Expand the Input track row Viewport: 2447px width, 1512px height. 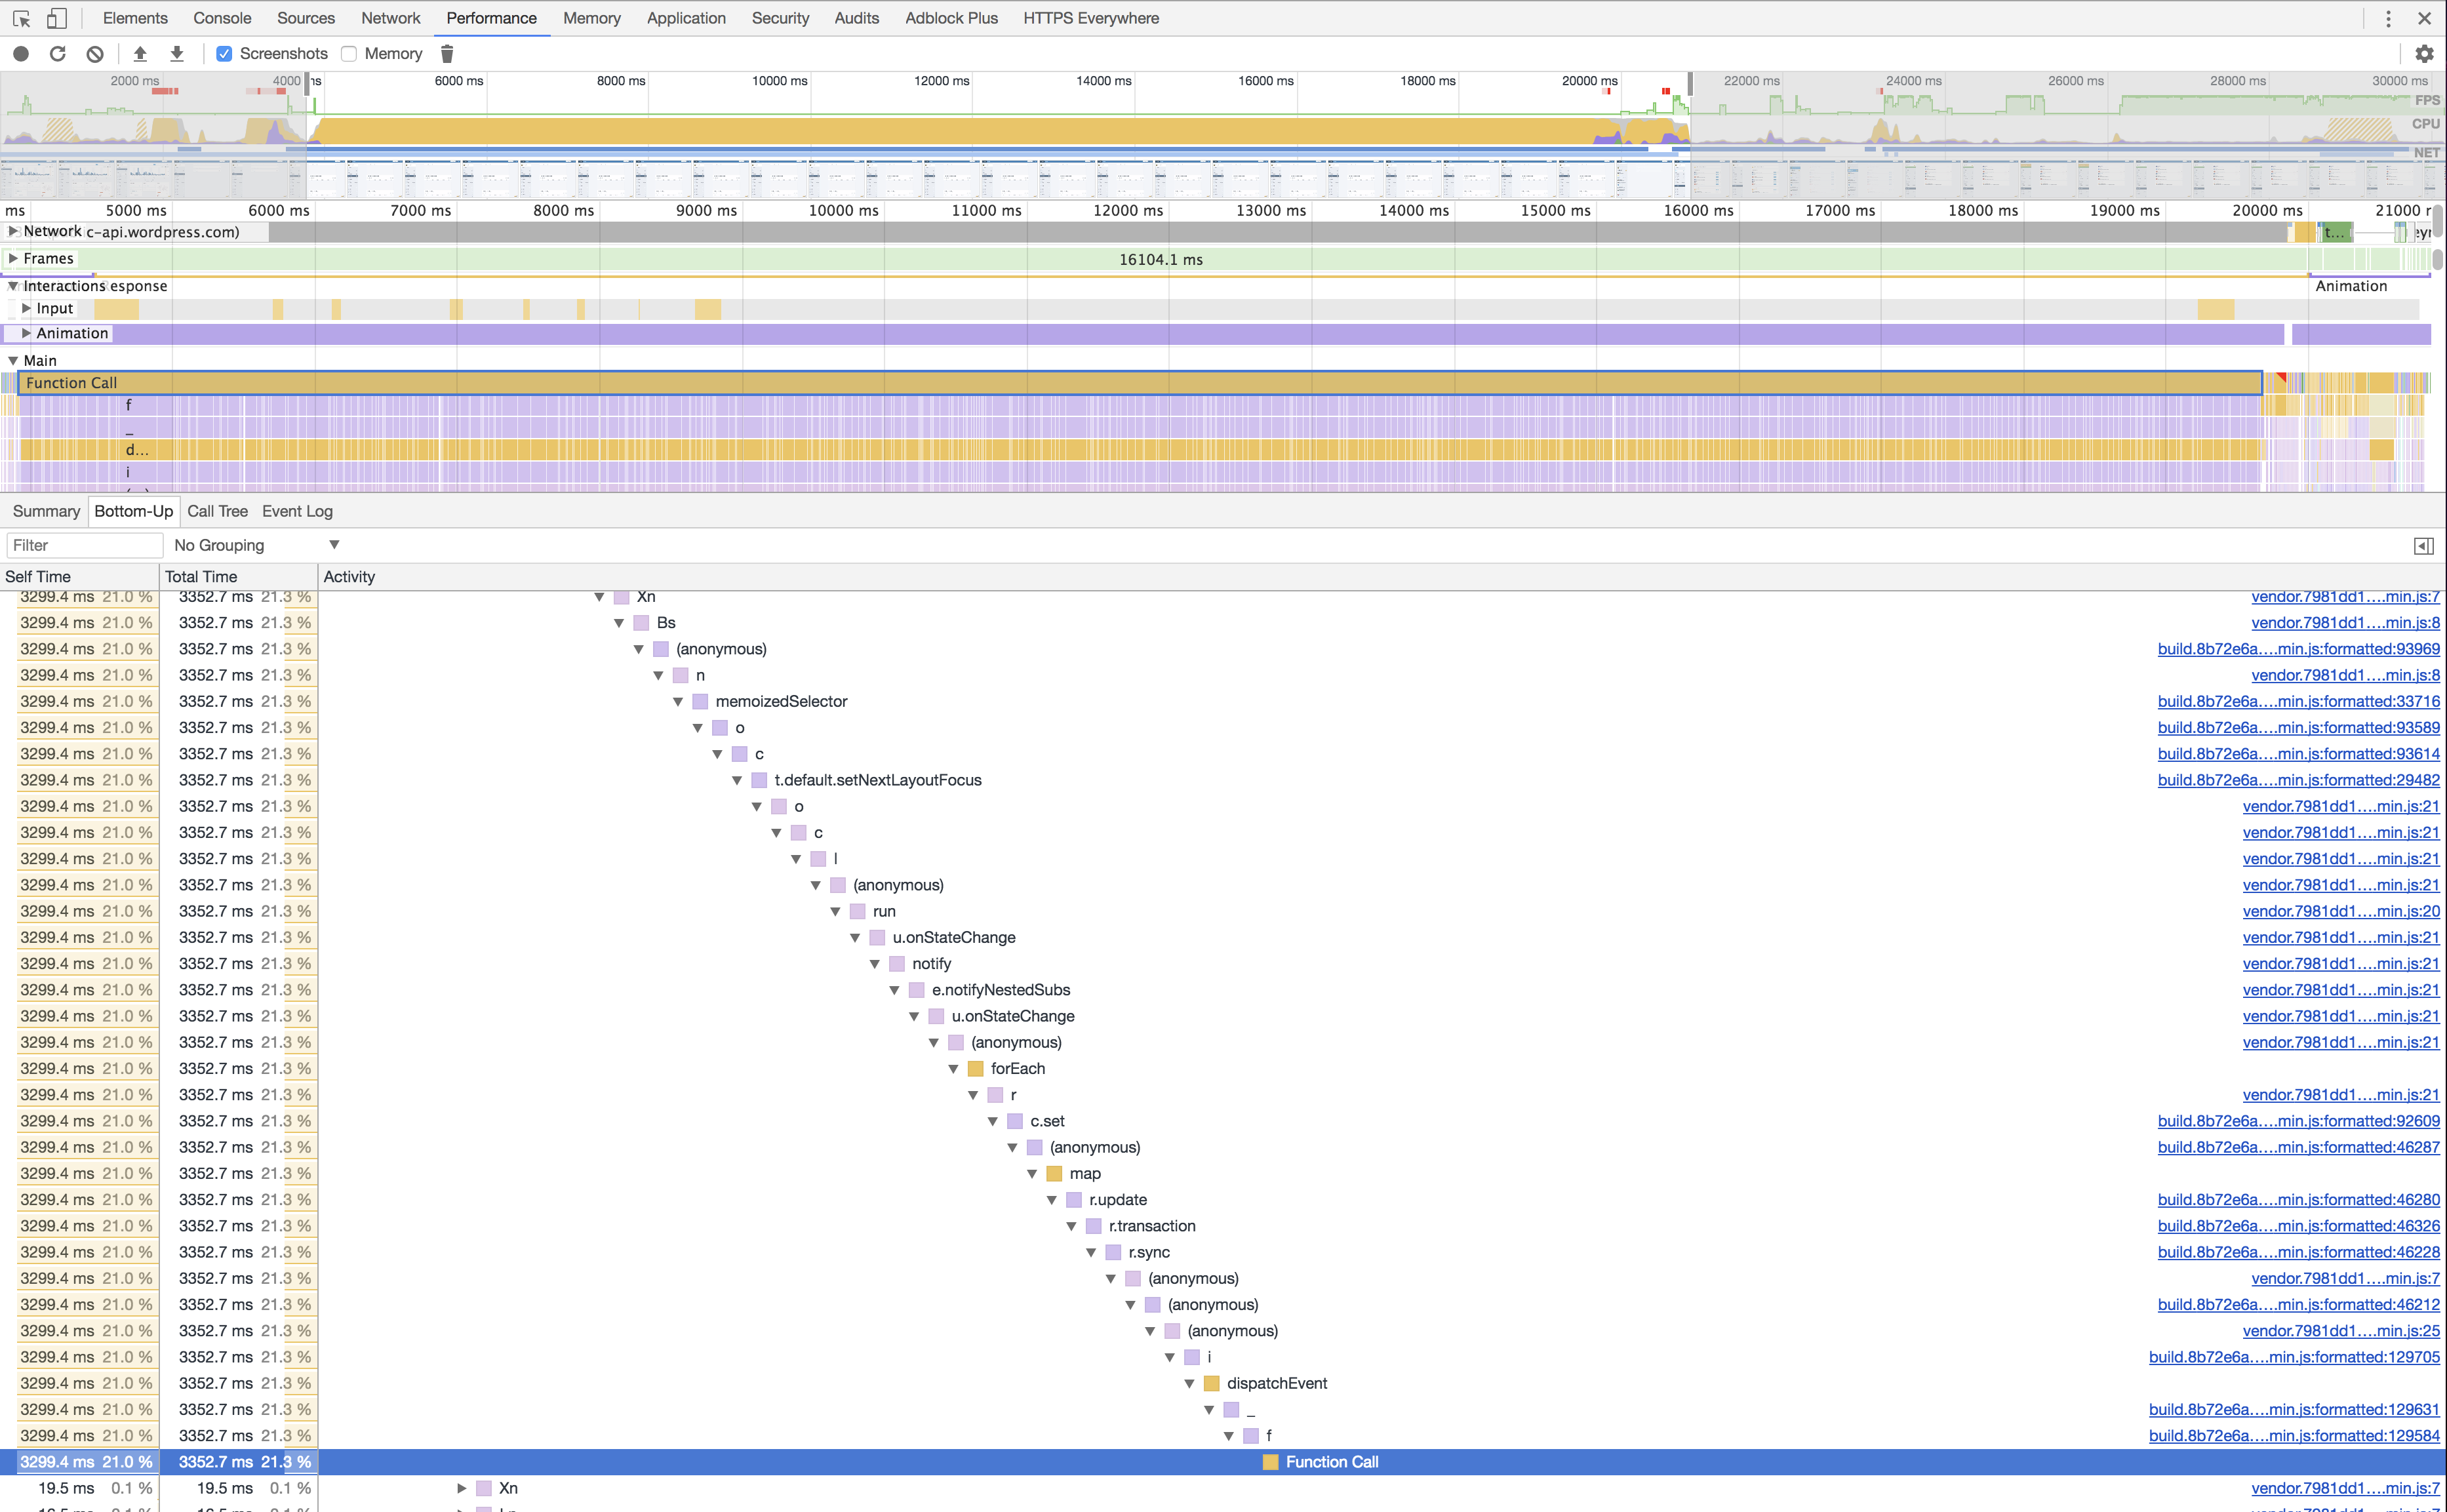26,308
